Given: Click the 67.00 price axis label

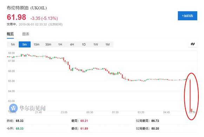Looking at the screenshot, I should 12,61.
